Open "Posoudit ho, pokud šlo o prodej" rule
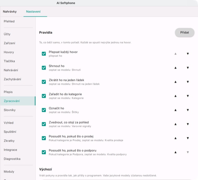The image size is (198, 180). click(x=71, y=136)
